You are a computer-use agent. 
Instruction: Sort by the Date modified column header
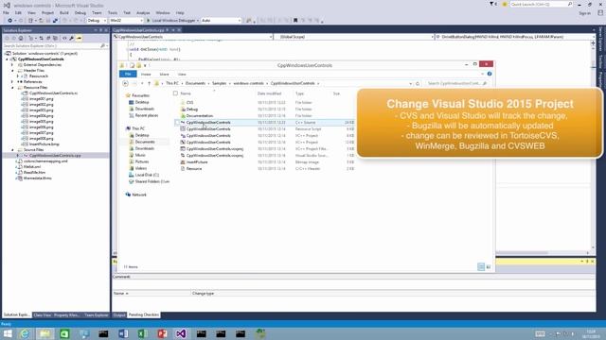point(269,93)
